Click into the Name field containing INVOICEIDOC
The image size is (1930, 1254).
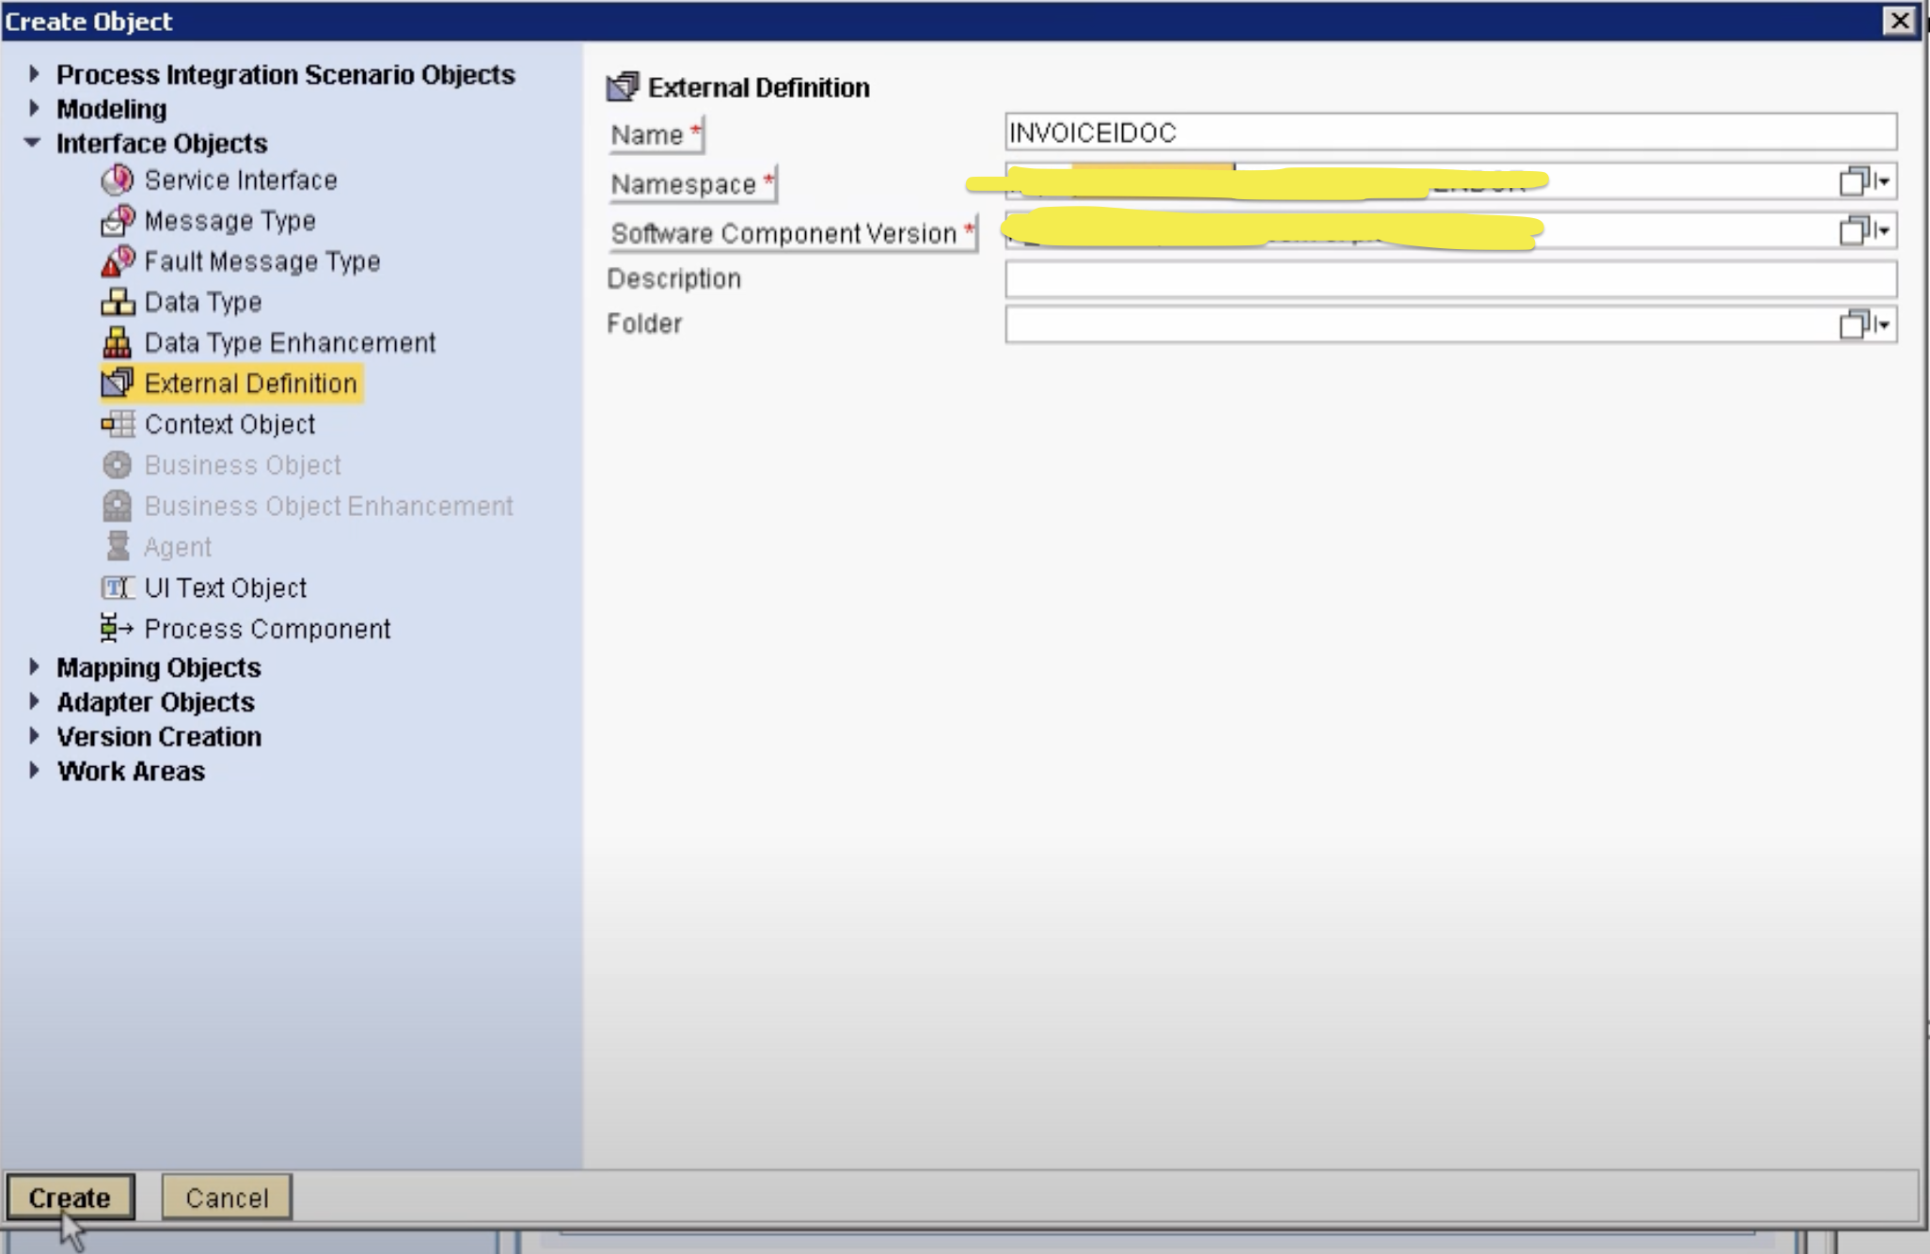pyautogui.click(x=1448, y=133)
